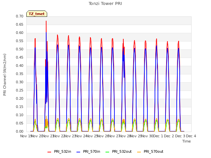Click the Dec 4 x-axis date label
The height and width of the screenshot is (158, 211).
point(191,136)
